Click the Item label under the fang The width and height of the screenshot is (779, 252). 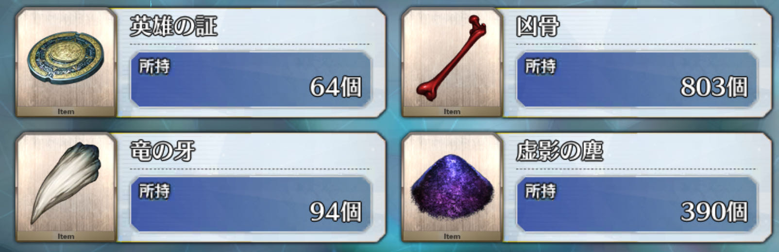pyautogui.click(x=66, y=236)
